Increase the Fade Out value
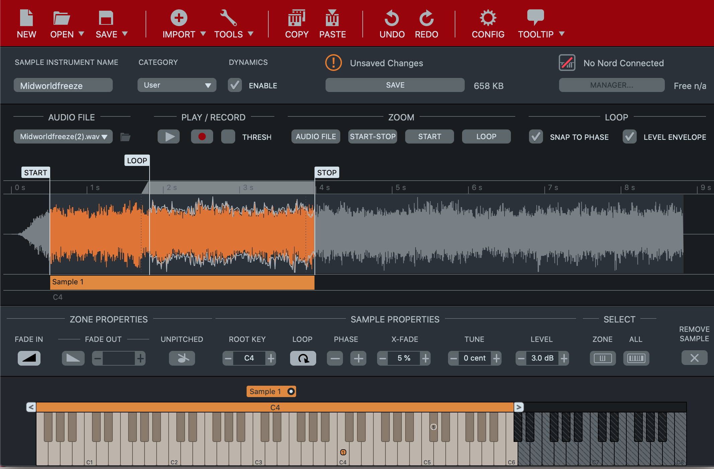This screenshot has height=469, width=714. [141, 358]
